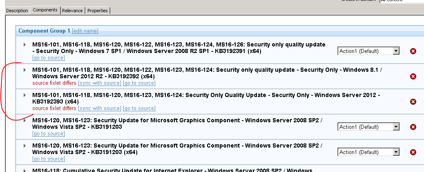The width and height of the screenshot is (424, 172).
Task: Open Action1 dropdown for KB3191203 non-x64
Action: tap(368, 127)
